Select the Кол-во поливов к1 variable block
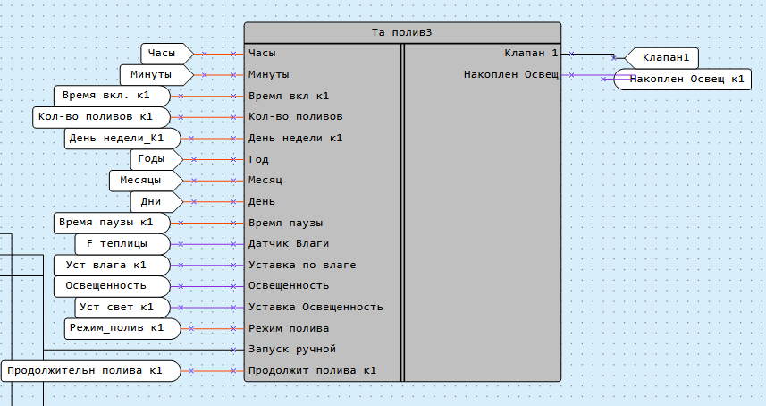Image resolution: width=766 pixels, height=406 pixels. [101, 117]
